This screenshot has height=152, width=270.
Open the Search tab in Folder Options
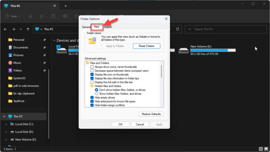[108, 27]
